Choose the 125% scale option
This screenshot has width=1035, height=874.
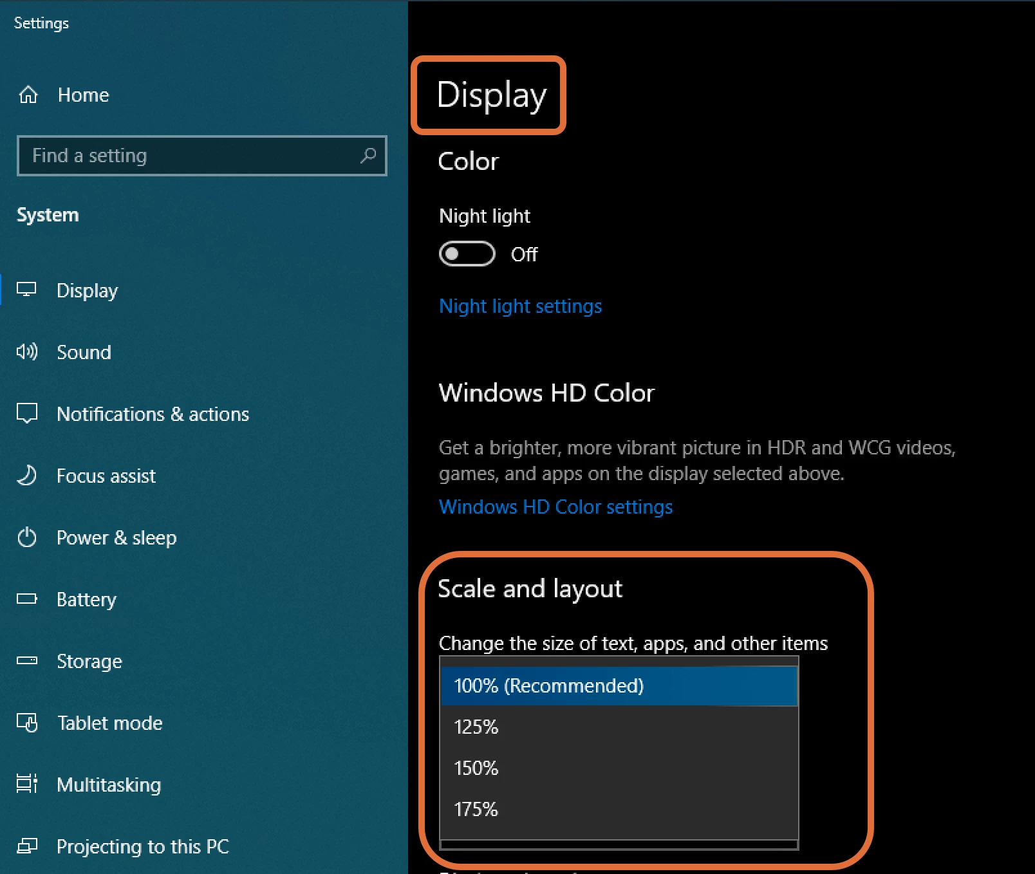tap(619, 727)
